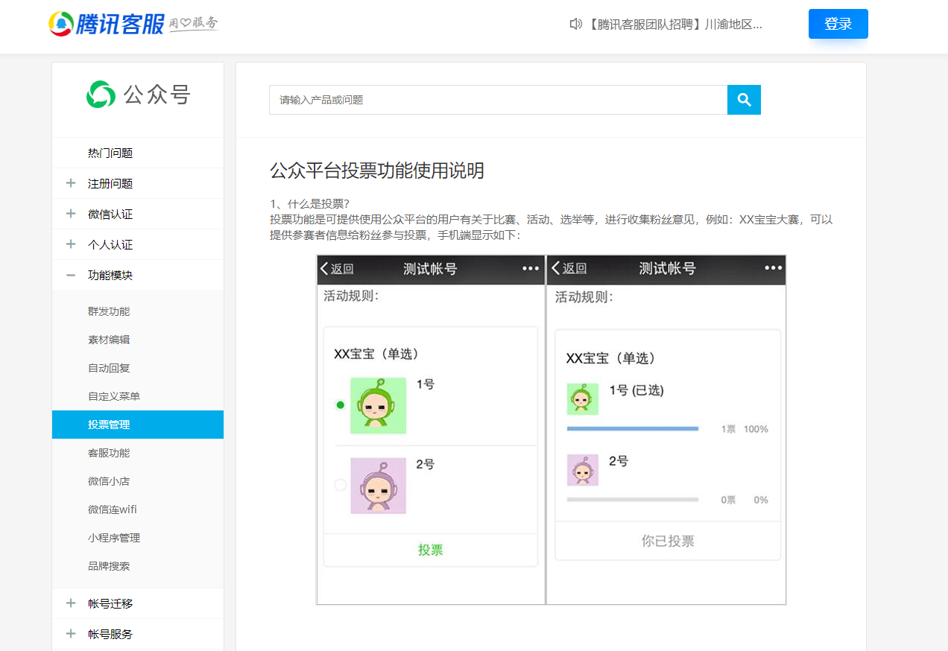Viewport: 948px width, 651px height.
Task: Click the purple 2号 baby avatar image
Action: (379, 486)
